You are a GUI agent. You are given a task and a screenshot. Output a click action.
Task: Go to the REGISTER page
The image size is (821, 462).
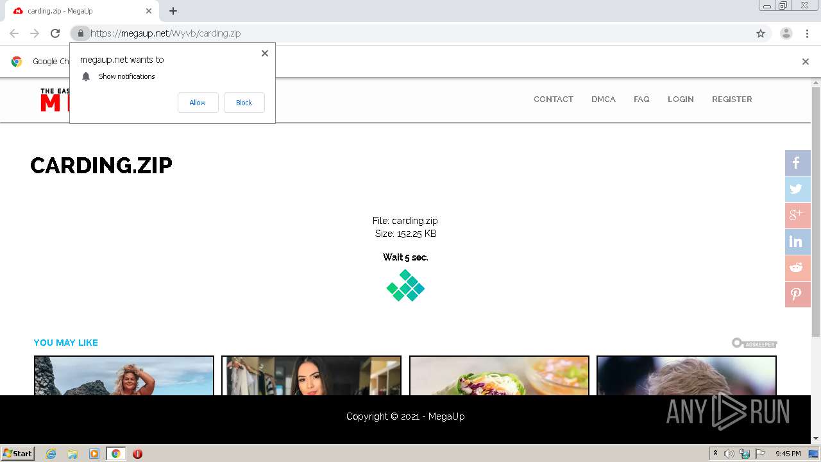click(x=732, y=99)
